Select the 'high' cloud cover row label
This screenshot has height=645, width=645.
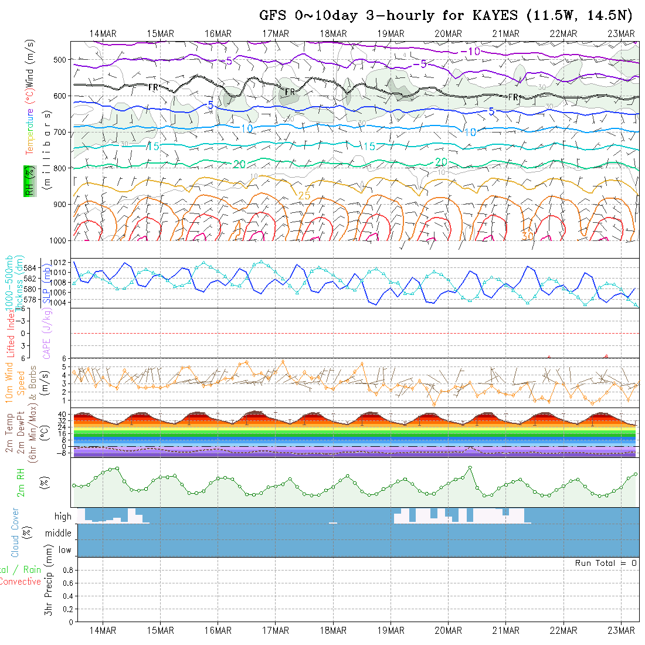coord(63,517)
